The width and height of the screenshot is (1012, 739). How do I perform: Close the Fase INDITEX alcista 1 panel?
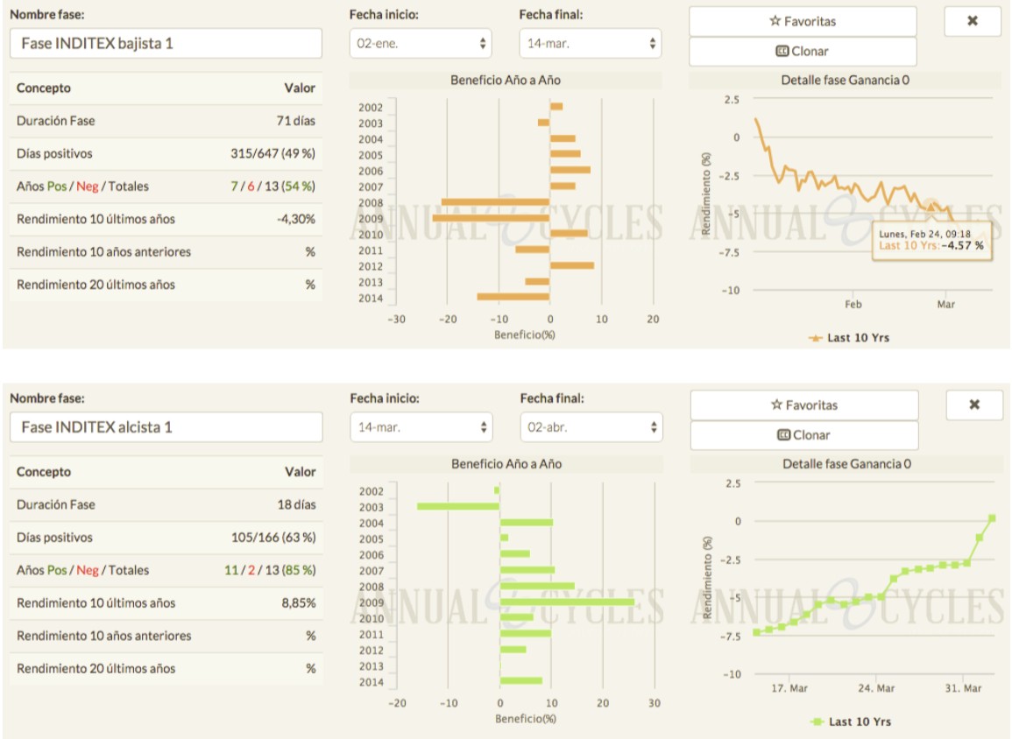(x=974, y=405)
